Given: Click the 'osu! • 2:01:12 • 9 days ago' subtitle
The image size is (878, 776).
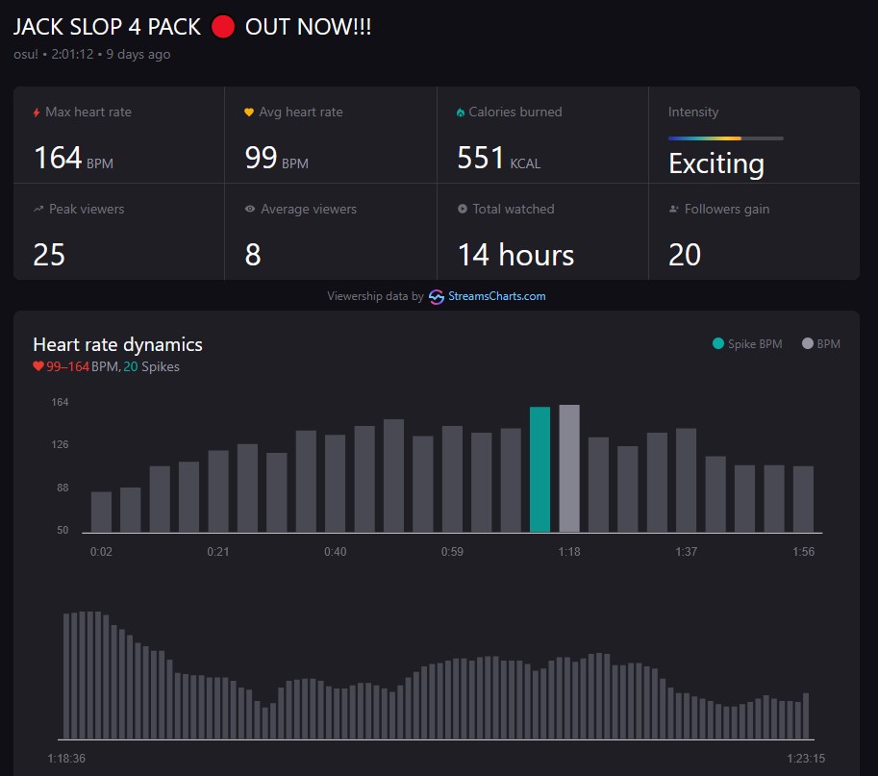Looking at the screenshot, I should click(91, 54).
